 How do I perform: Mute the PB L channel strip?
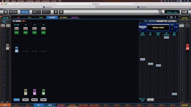tap(3, 26)
